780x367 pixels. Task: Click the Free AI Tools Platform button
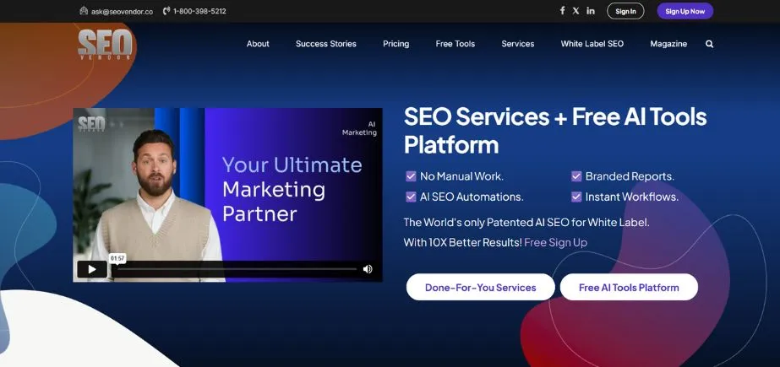coord(629,287)
